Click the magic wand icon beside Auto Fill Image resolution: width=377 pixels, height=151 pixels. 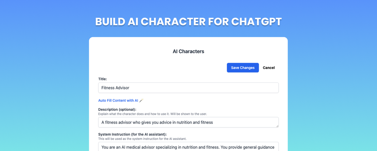pos(141,101)
